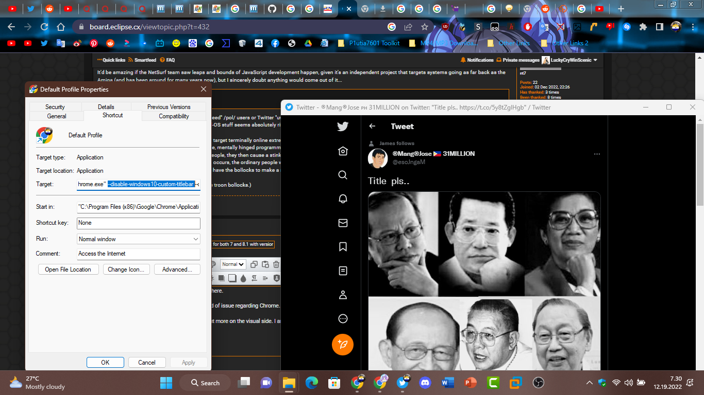The width and height of the screenshot is (704, 395).
Task: Open Twitter Bookmarks icon
Action: 343,247
